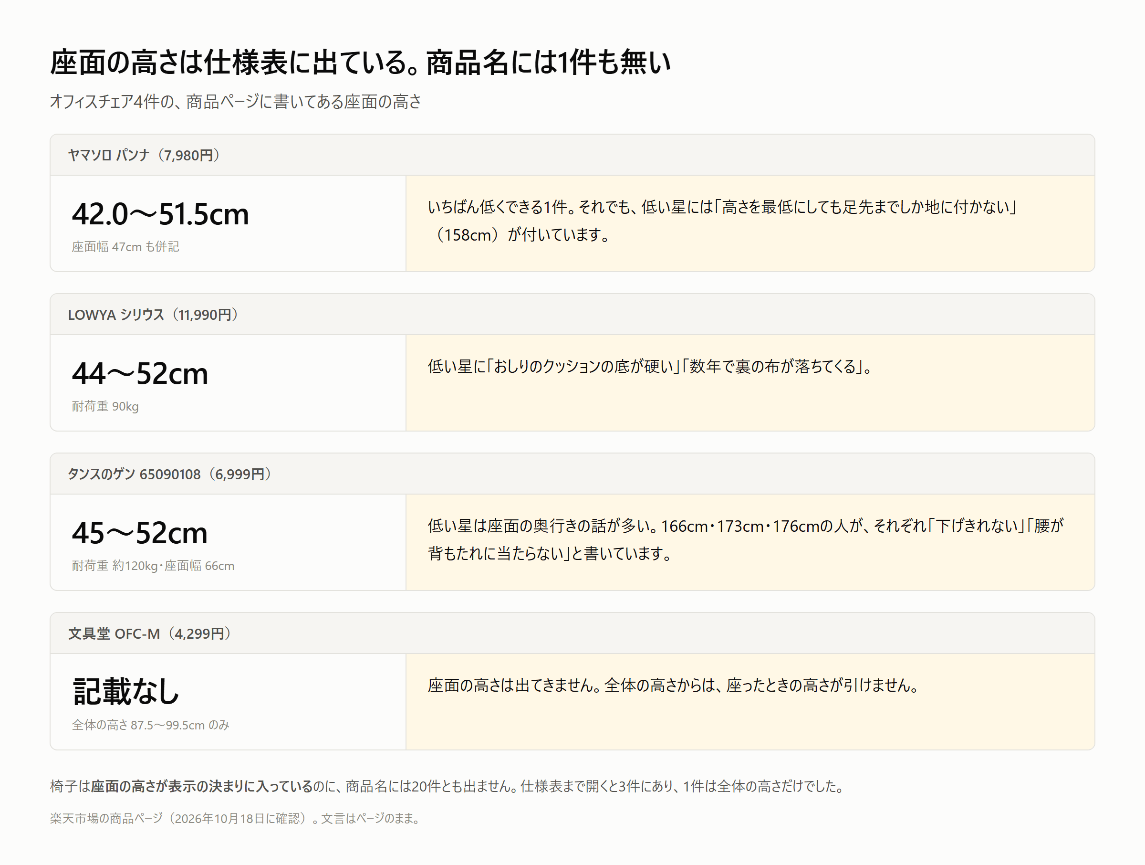Viewport: 1145px width, 865px height.
Task: Click the value 45〜52cm
Action: click(140, 533)
